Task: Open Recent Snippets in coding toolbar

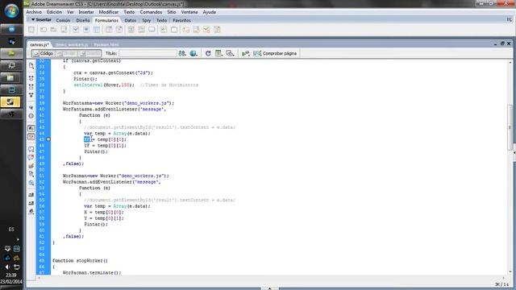Action: point(31,174)
